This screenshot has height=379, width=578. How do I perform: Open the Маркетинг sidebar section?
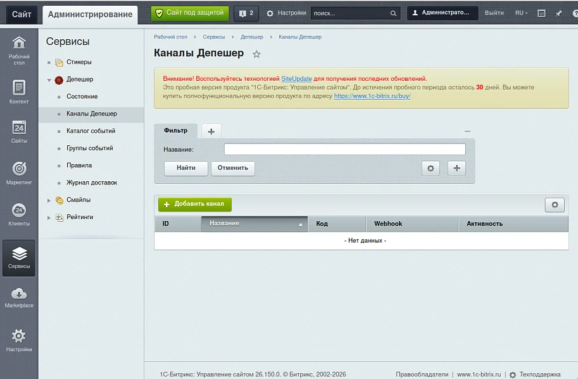[19, 173]
